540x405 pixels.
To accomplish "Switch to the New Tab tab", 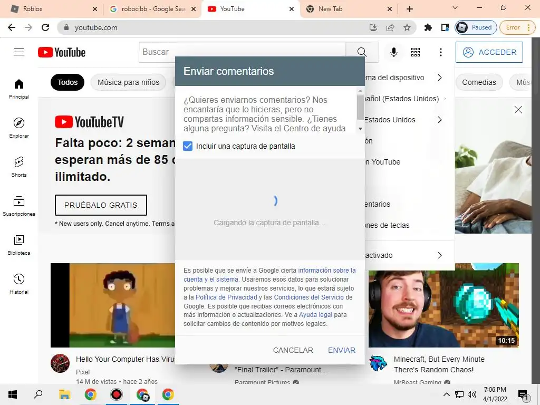I will click(x=349, y=9).
